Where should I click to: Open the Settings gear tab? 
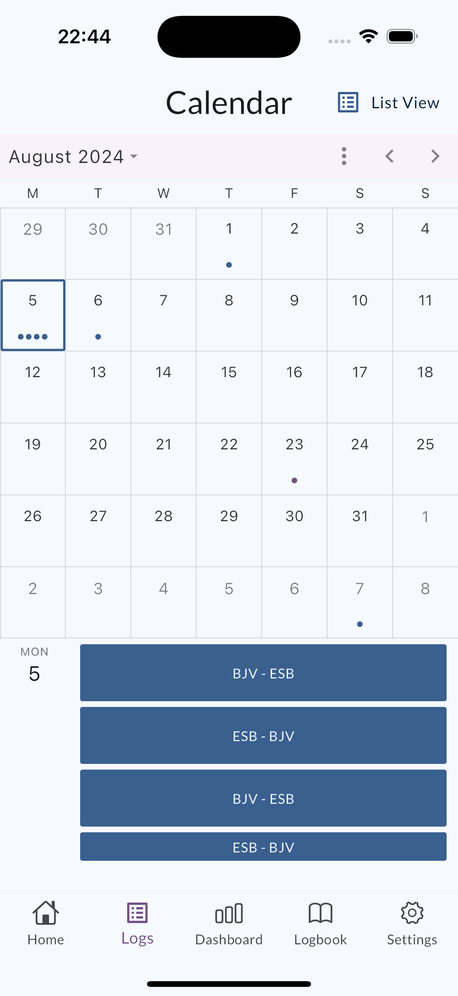tap(412, 923)
